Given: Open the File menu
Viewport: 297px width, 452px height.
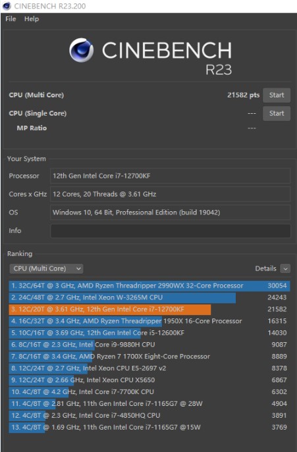Looking at the screenshot, I should point(11,19).
